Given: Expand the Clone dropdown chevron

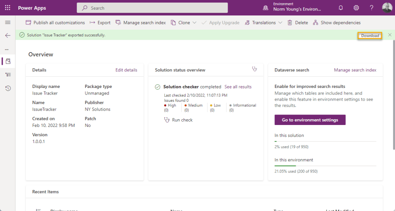Looking at the screenshot, I should tap(194, 23).
